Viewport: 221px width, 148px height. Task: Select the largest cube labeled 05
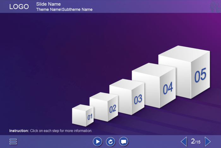coord(184,73)
